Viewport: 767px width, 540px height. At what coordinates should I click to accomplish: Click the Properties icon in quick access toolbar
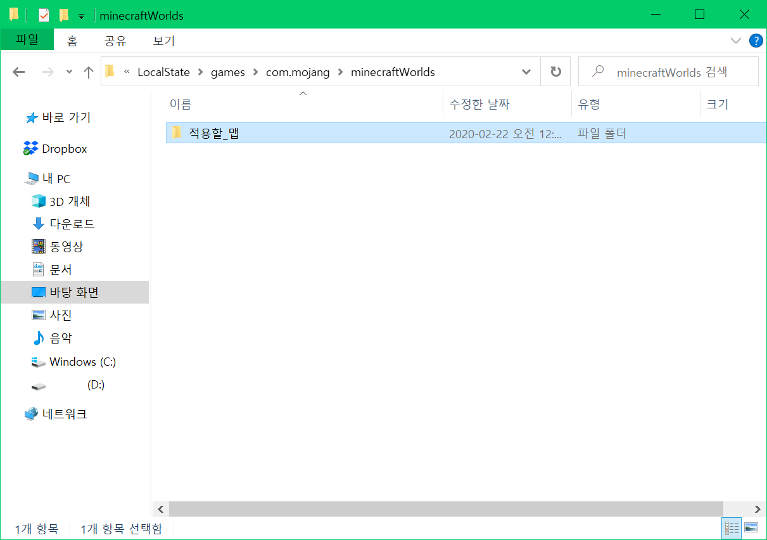point(44,15)
